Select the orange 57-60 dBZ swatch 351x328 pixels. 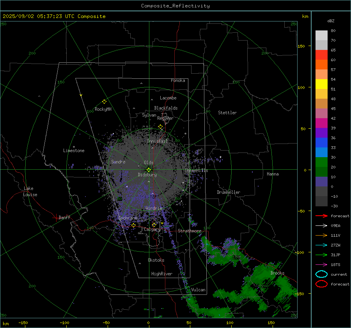(321, 65)
